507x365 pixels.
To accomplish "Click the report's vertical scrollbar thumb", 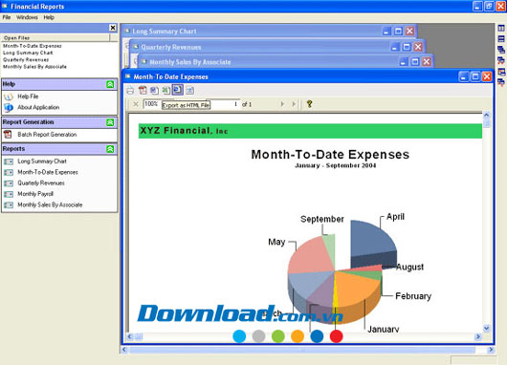I will 486,122.
